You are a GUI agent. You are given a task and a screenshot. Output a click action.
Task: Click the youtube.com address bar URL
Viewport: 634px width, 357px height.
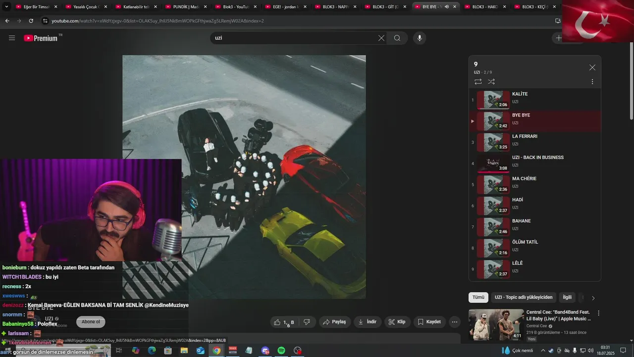tap(158, 21)
